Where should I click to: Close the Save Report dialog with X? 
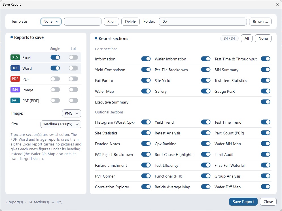pos(277,4)
